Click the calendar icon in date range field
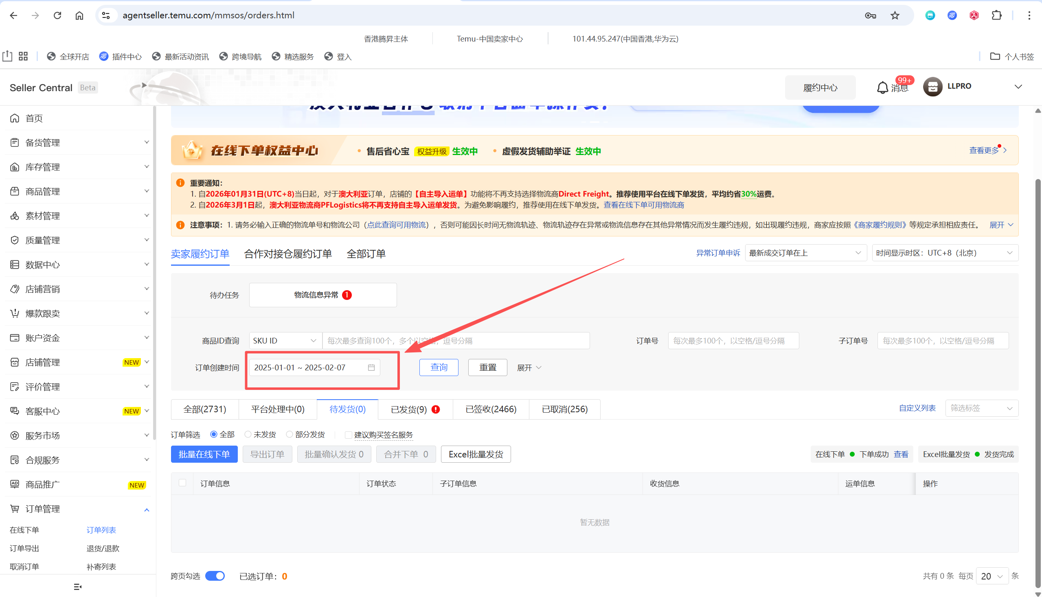The height and width of the screenshot is (597, 1042). pyautogui.click(x=371, y=367)
